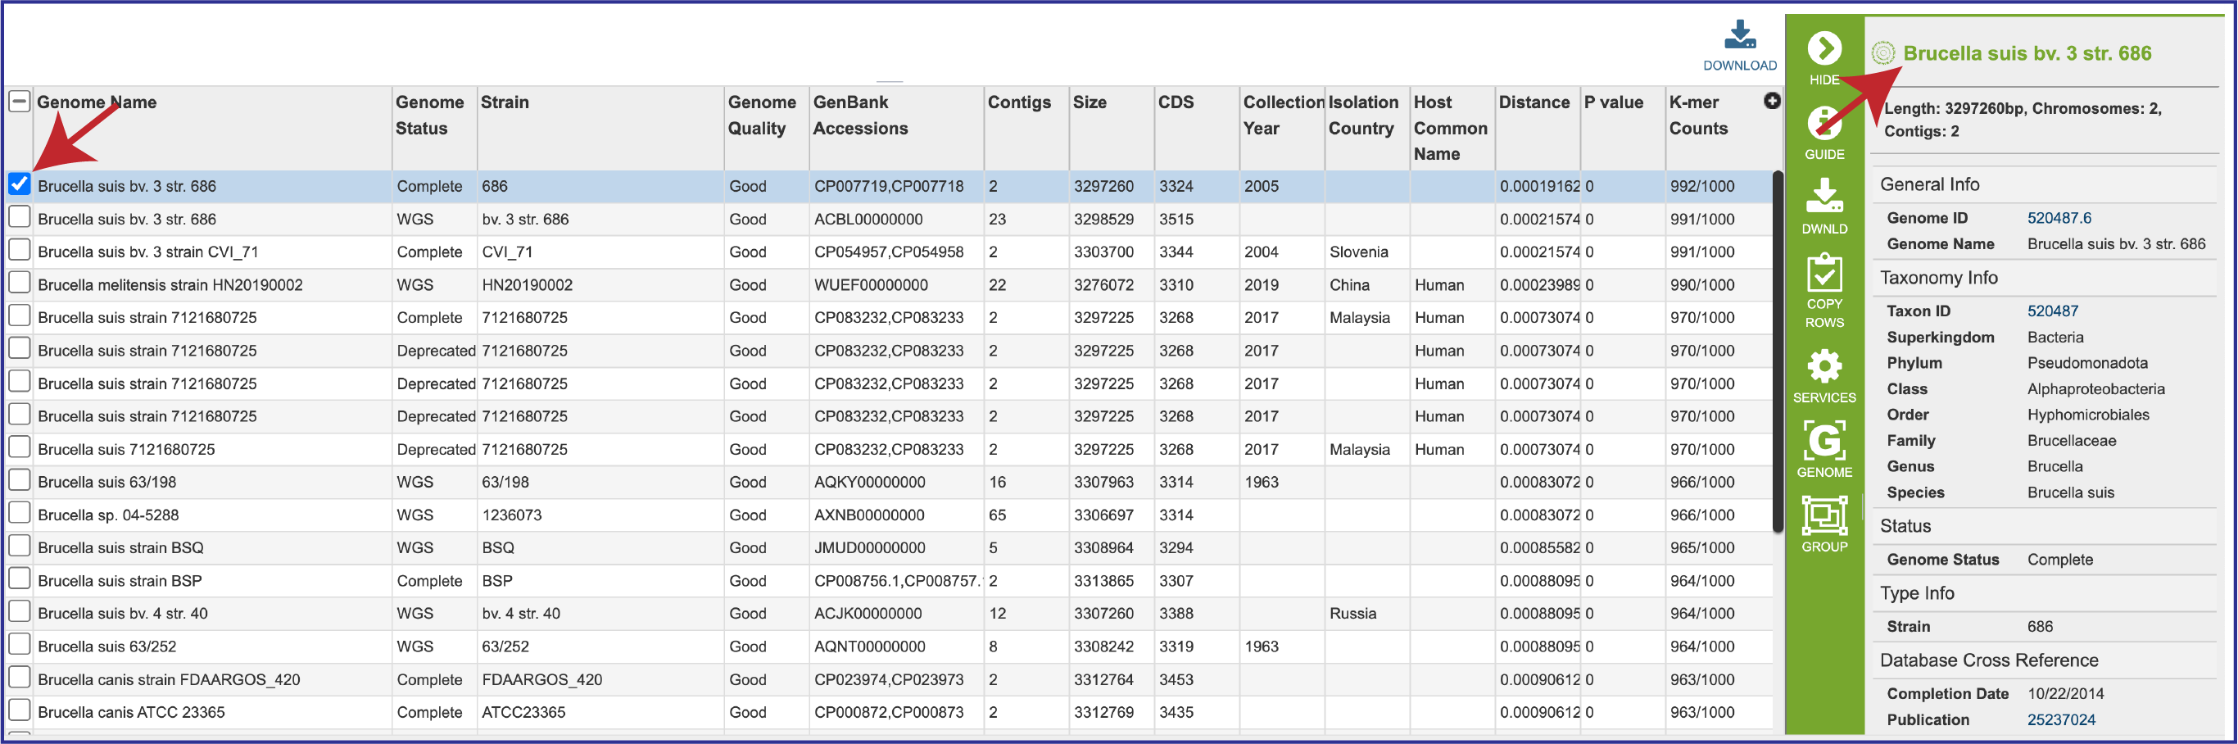Click the Taxonomy Info section heading
This screenshot has width=2238, height=744.
click(1938, 277)
